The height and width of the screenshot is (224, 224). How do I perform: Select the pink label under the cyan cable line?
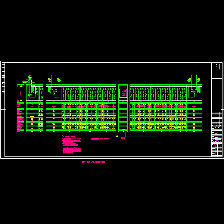click(123, 138)
